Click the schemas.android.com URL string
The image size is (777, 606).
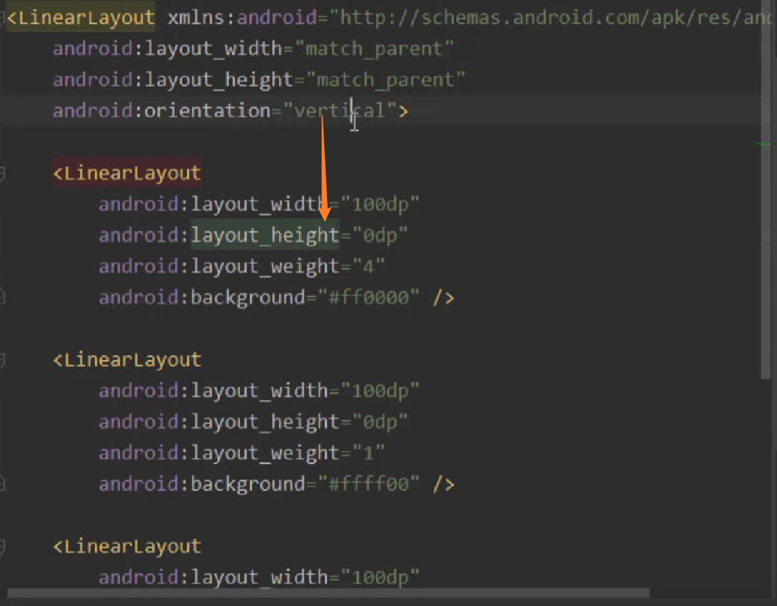[551, 19]
